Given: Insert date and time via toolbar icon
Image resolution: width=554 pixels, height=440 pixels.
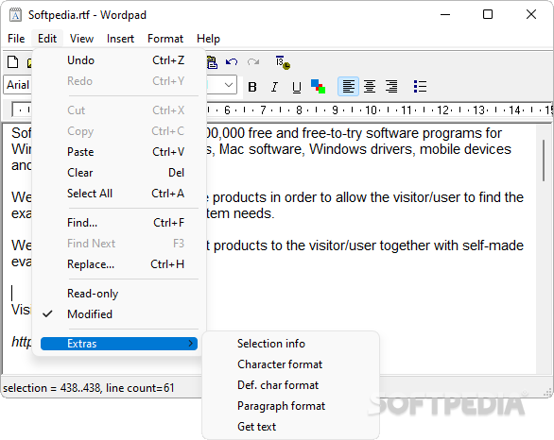Looking at the screenshot, I should [x=283, y=62].
